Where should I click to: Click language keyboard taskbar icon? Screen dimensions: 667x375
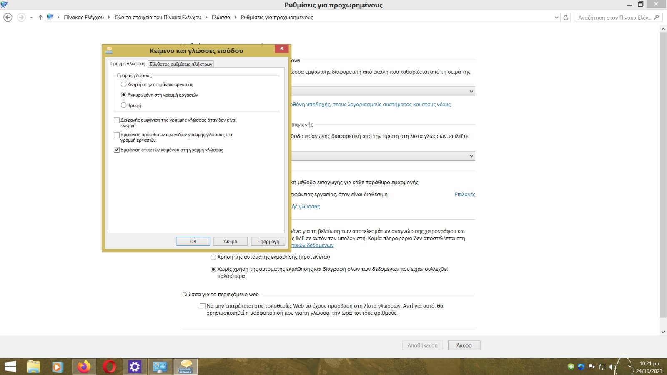pyautogui.click(x=186, y=367)
